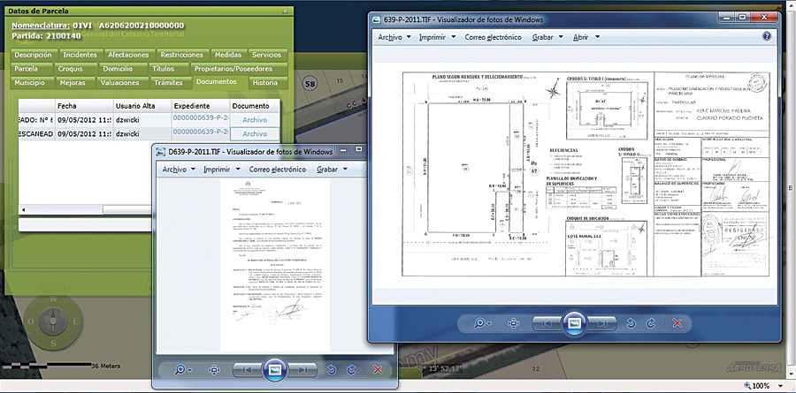Click Correo electrónico in 639-P-2011.TIF window
Screen dimensions: 796x393
pyautogui.click(x=493, y=37)
